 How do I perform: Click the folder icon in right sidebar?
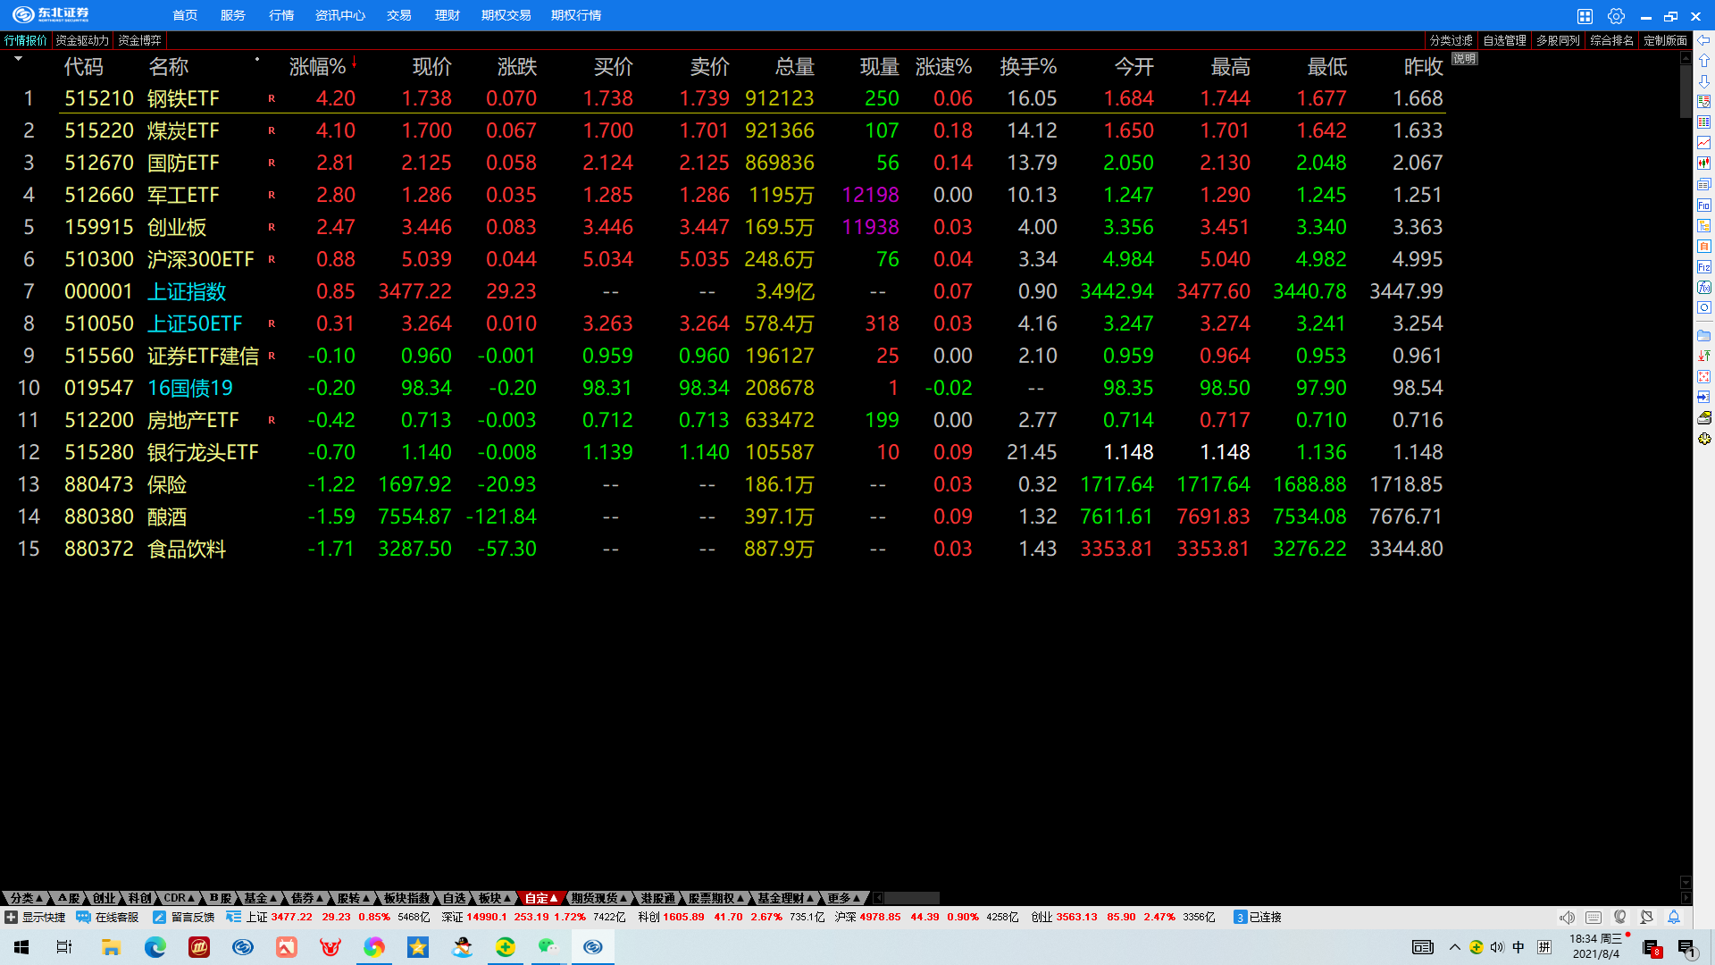tap(1704, 336)
